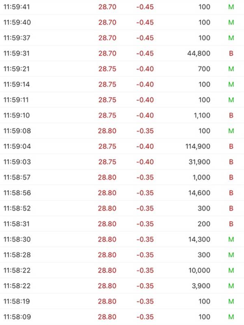Tap the 11:59:21 timestamp
The image size is (244, 325).
(17, 69)
